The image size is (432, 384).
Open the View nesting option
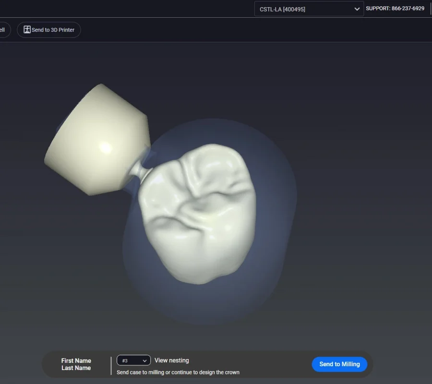[172, 360]
